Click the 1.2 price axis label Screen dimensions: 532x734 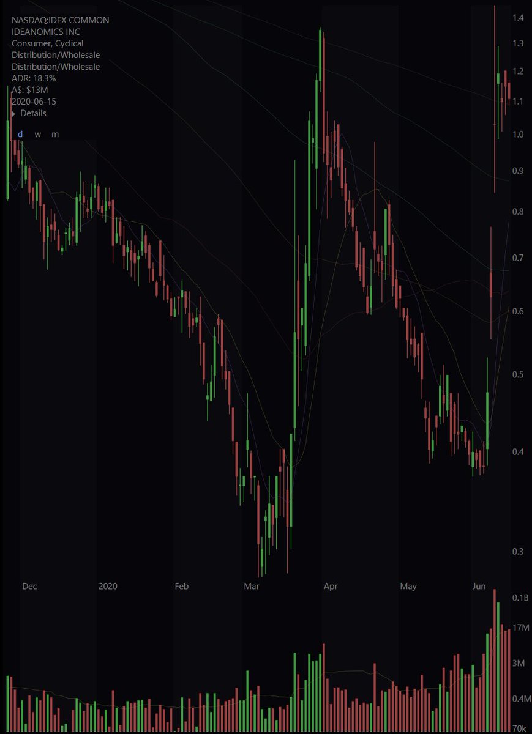[518, 72]
